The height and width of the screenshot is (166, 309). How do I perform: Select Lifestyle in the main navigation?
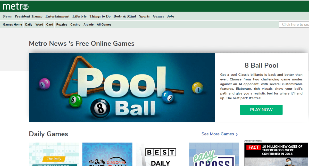79,16
